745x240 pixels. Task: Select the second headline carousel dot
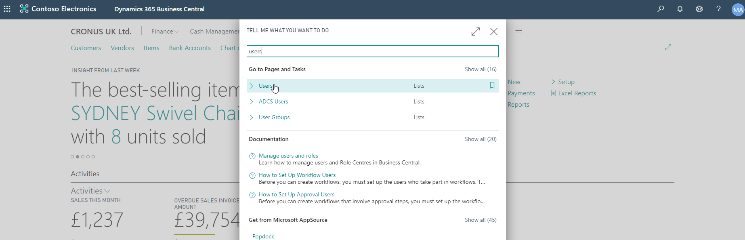pos(78,157)
